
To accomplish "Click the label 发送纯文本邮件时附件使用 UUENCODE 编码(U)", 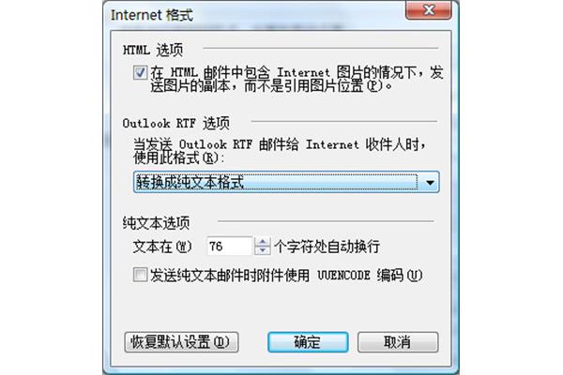I will click(x=286, y=276).
